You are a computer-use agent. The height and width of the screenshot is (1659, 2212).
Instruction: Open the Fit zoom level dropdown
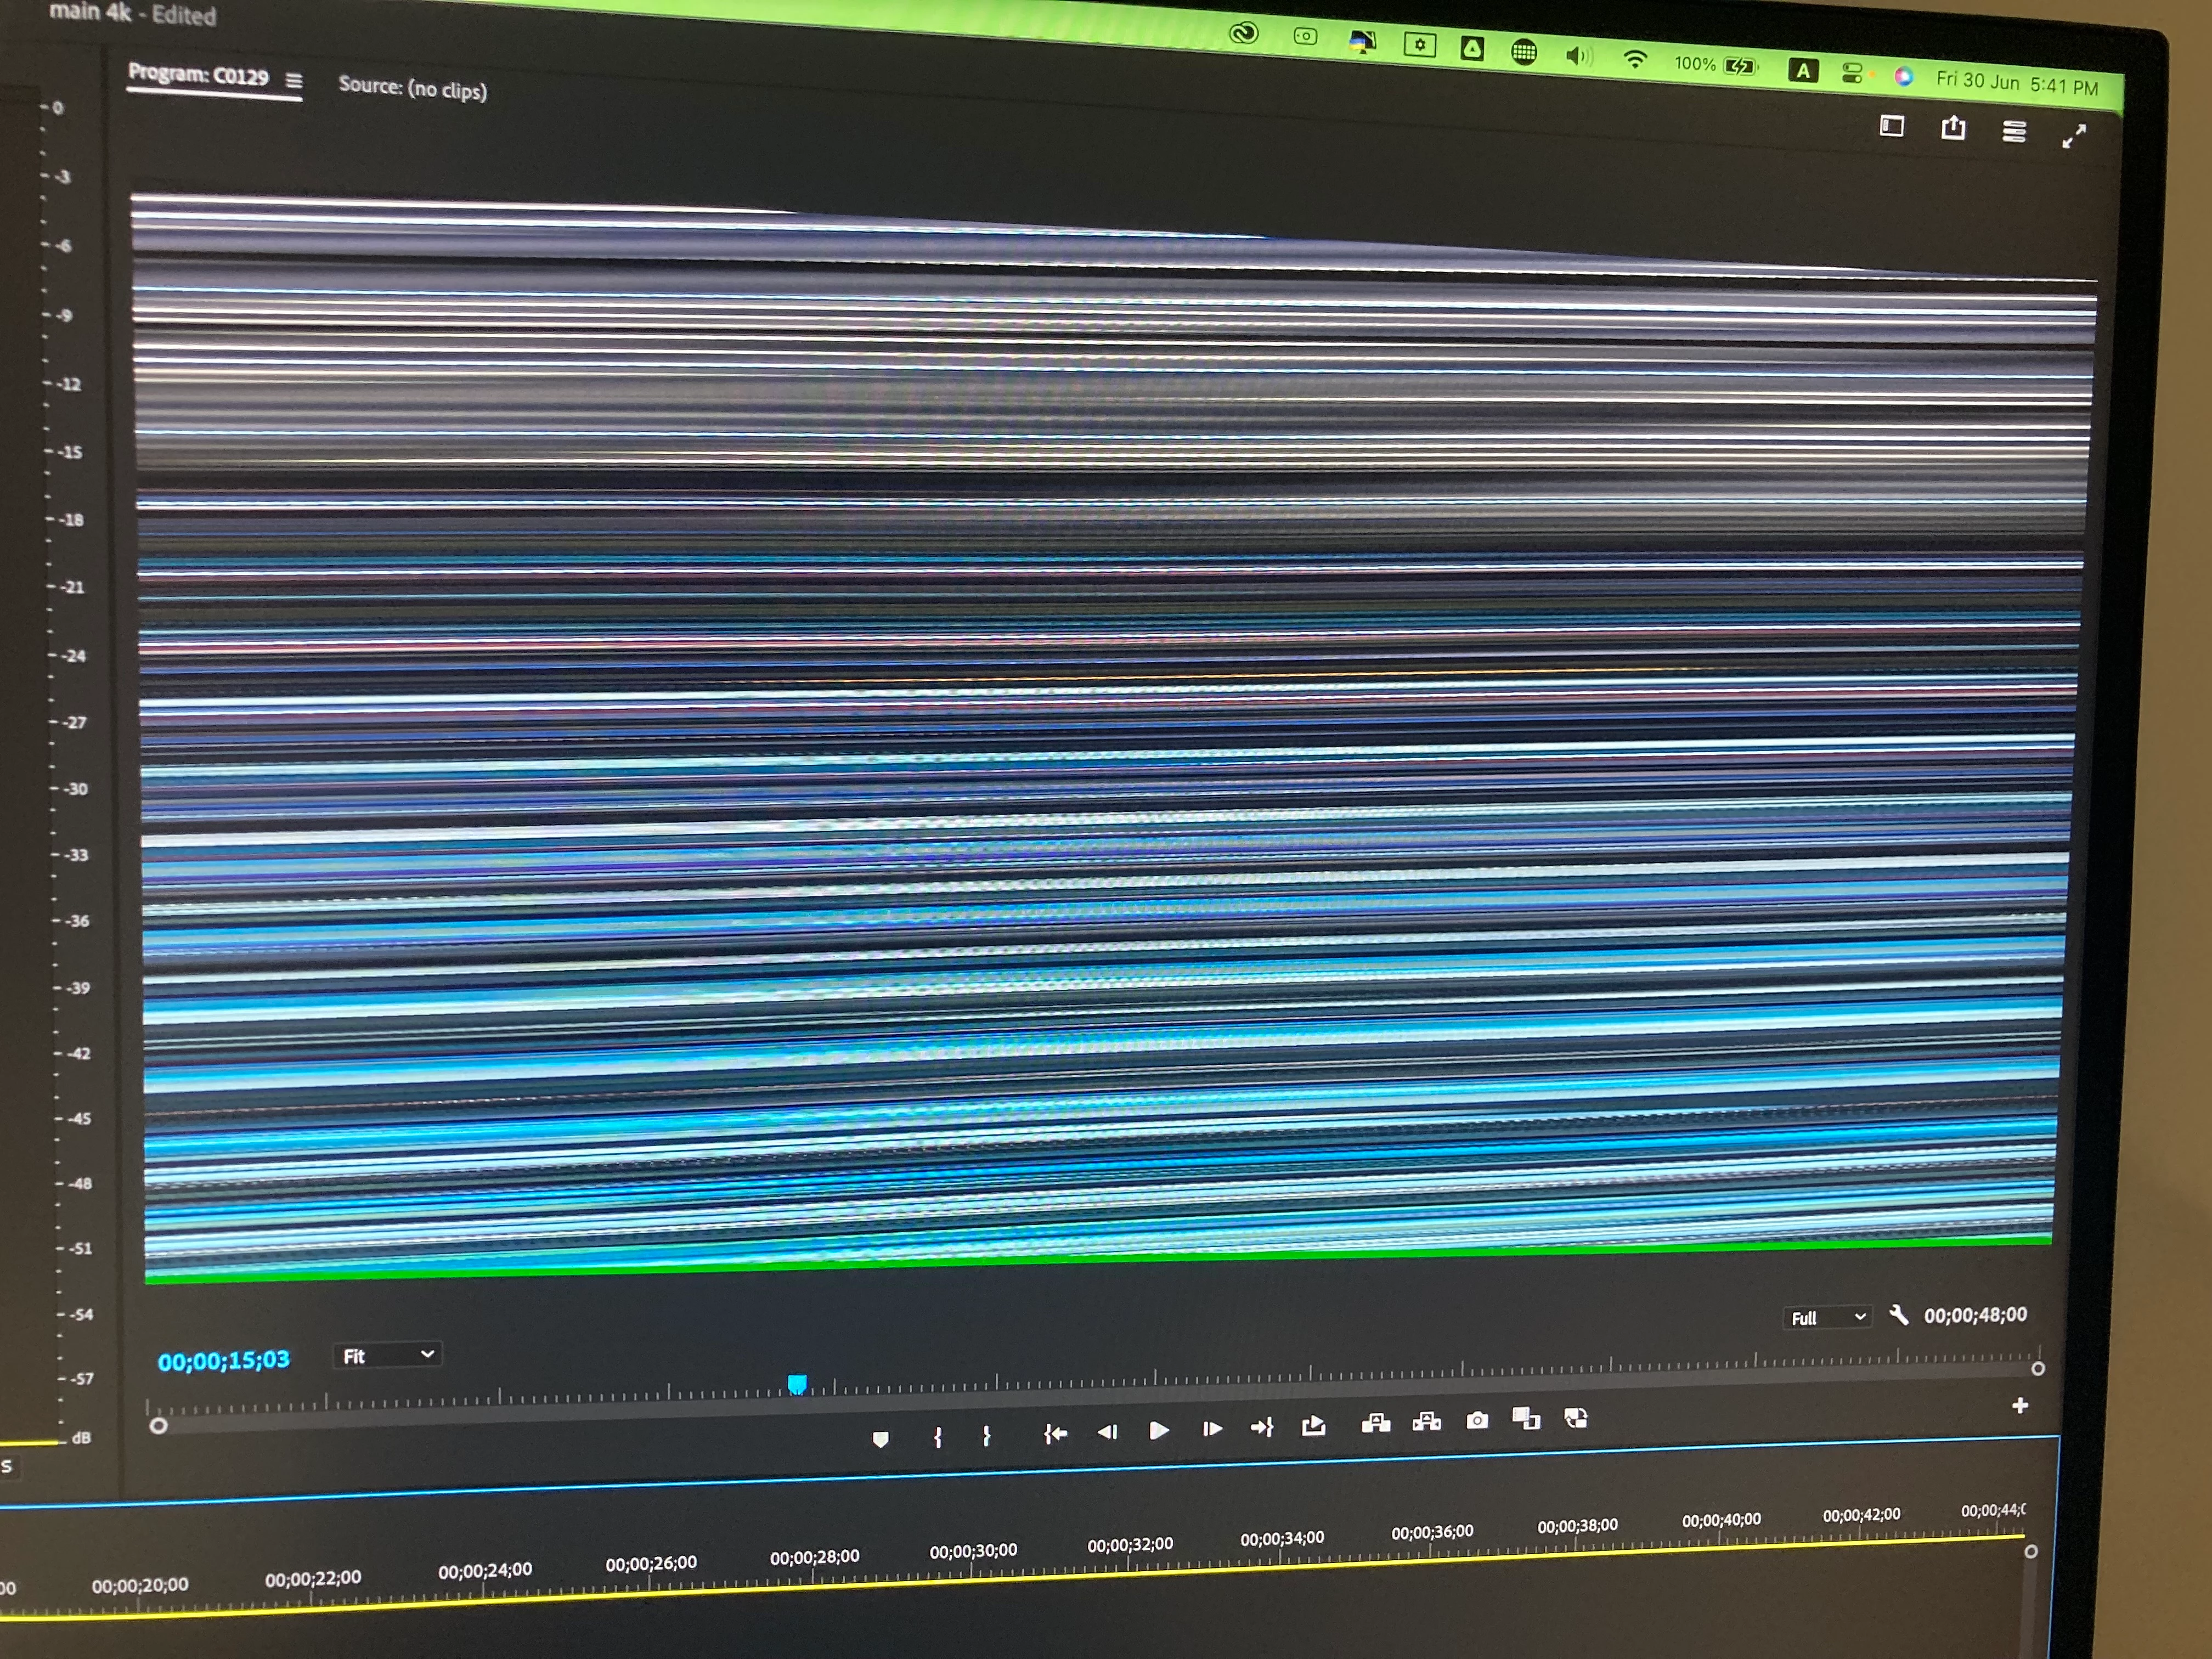pyautogui.click(x=388, y=1355)
